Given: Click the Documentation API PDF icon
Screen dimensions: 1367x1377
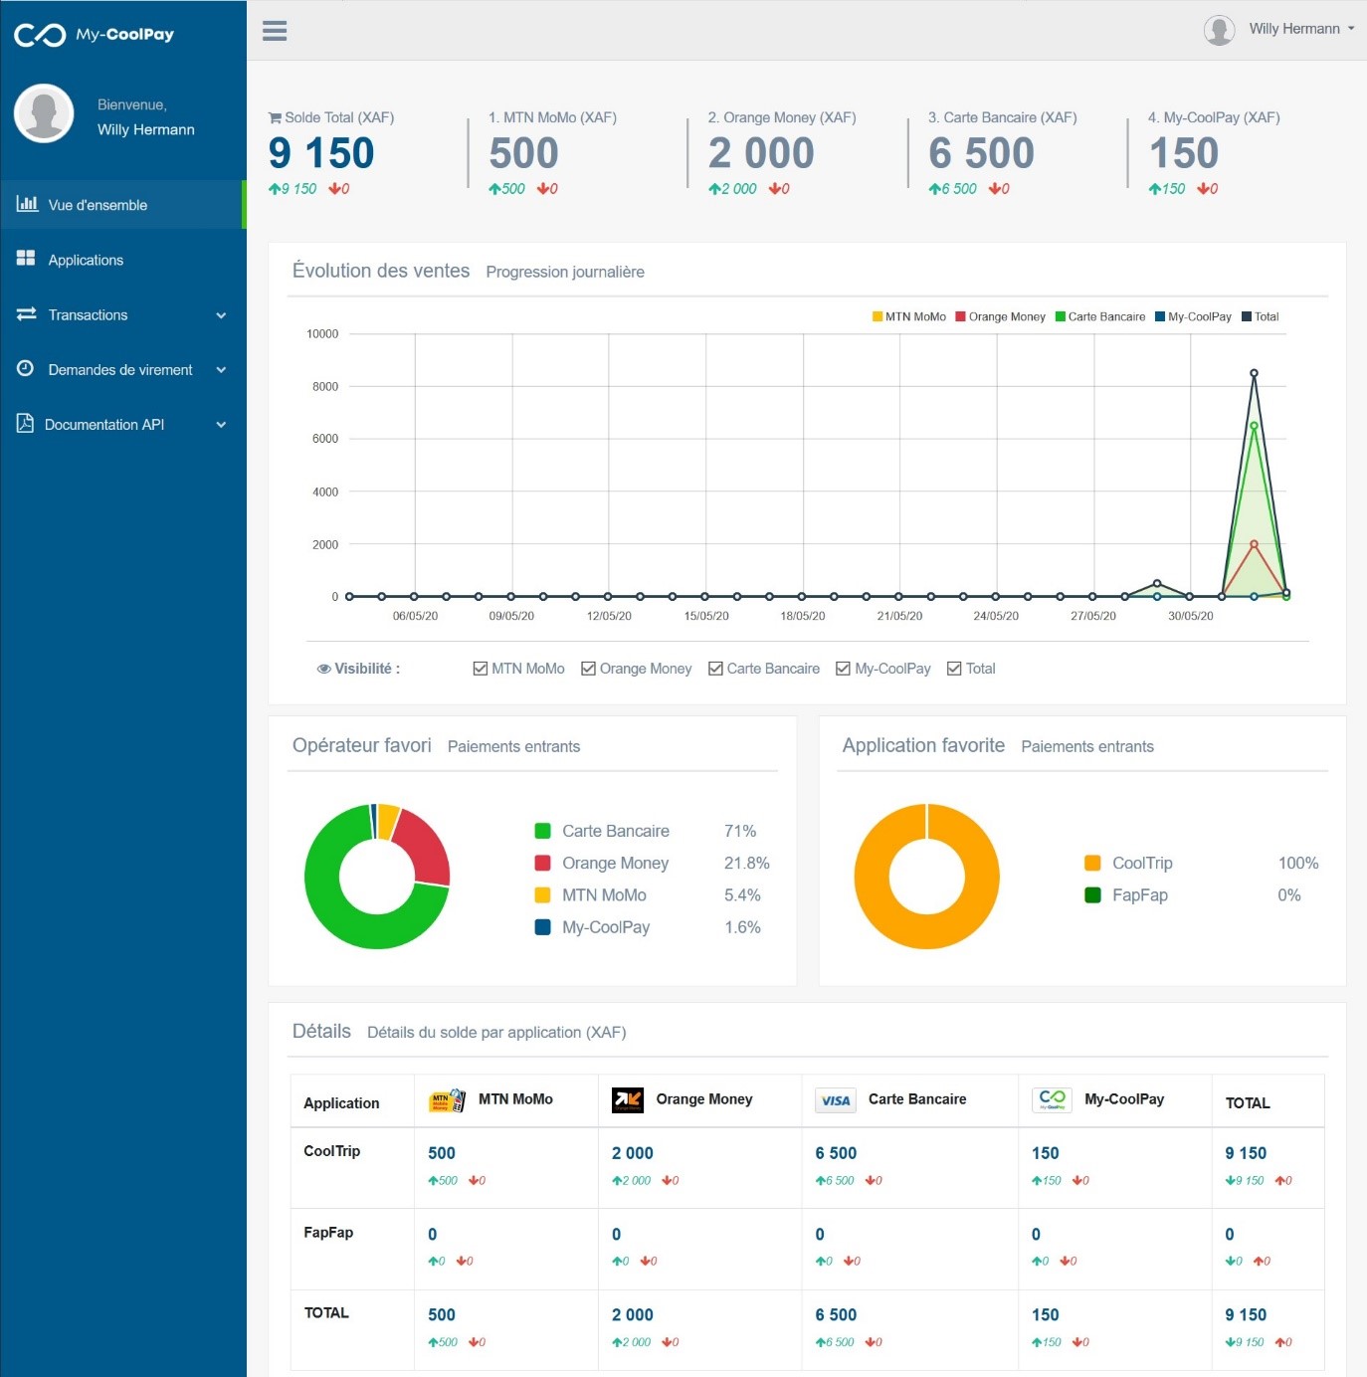Looking at the screenshot, I should coord(25,423).
